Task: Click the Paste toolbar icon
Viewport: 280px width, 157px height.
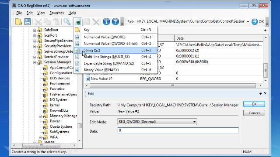Action: coord(56,22)
